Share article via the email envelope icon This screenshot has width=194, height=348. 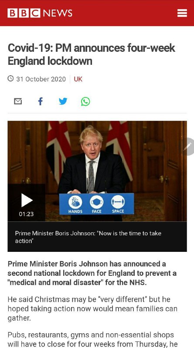(x=18, y=101)
